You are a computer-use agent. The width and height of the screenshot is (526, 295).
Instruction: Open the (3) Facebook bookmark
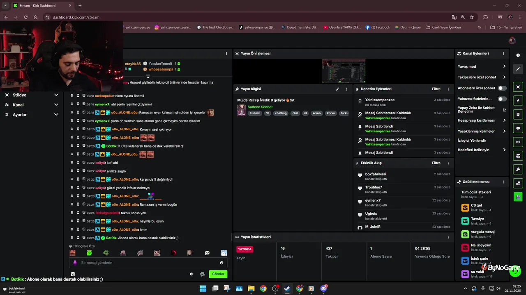[378, 27]
